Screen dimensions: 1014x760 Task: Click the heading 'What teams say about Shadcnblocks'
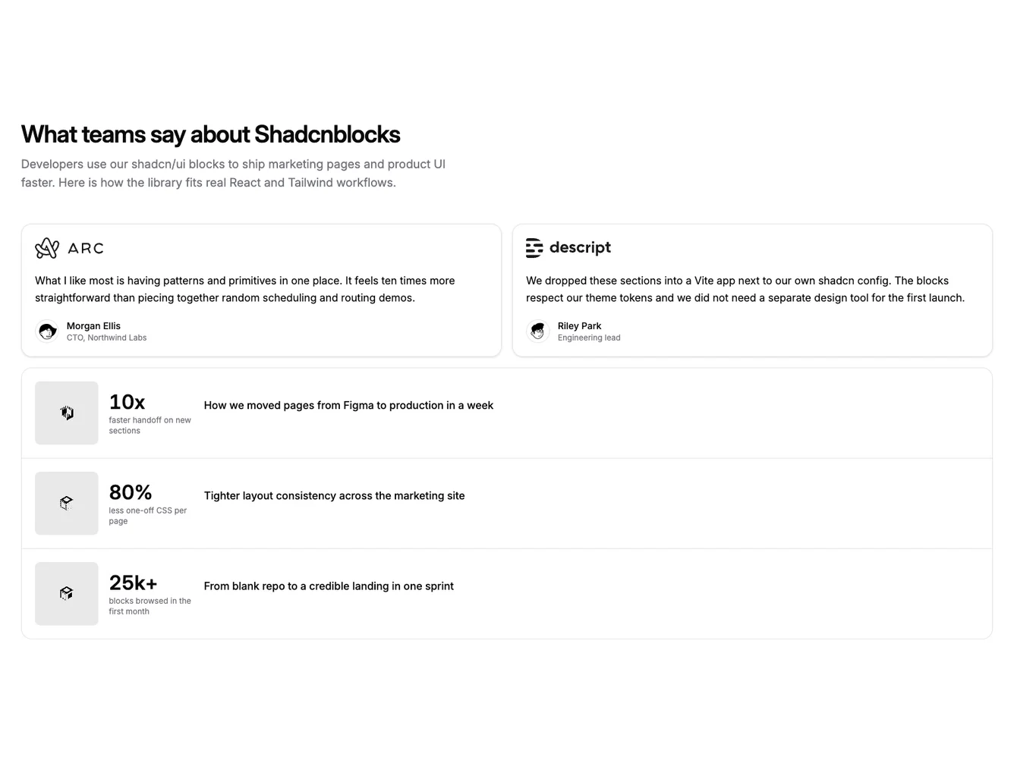tap(210, 134)
